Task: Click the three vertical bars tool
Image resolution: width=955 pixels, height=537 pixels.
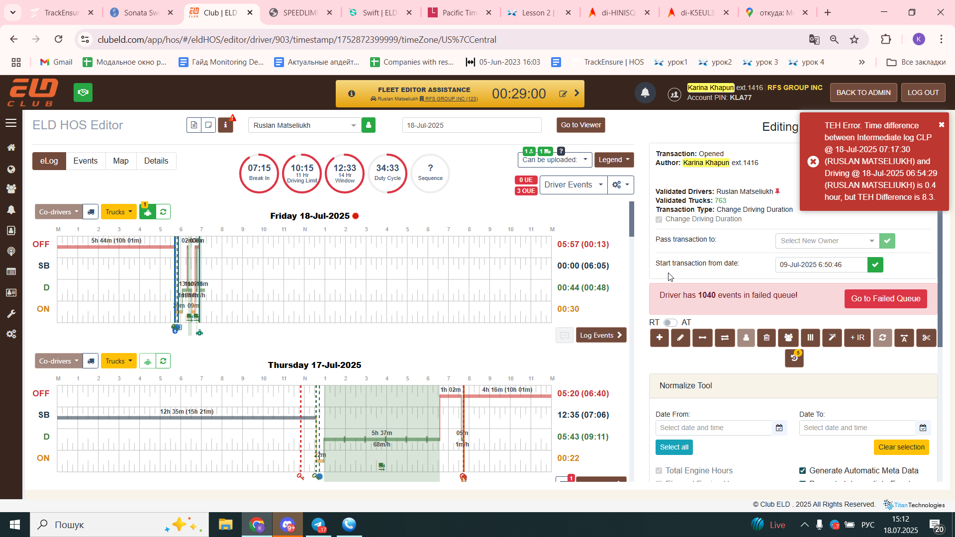Action: point(810,338)
